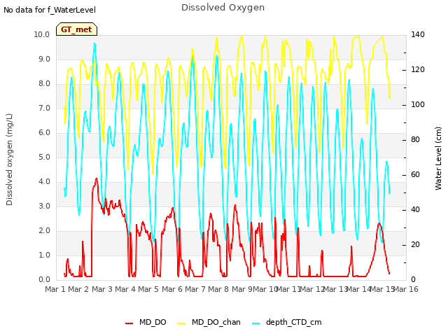
Task: Toggle MD_DO_chan series in the legend
Action: (x=209, y=322)
